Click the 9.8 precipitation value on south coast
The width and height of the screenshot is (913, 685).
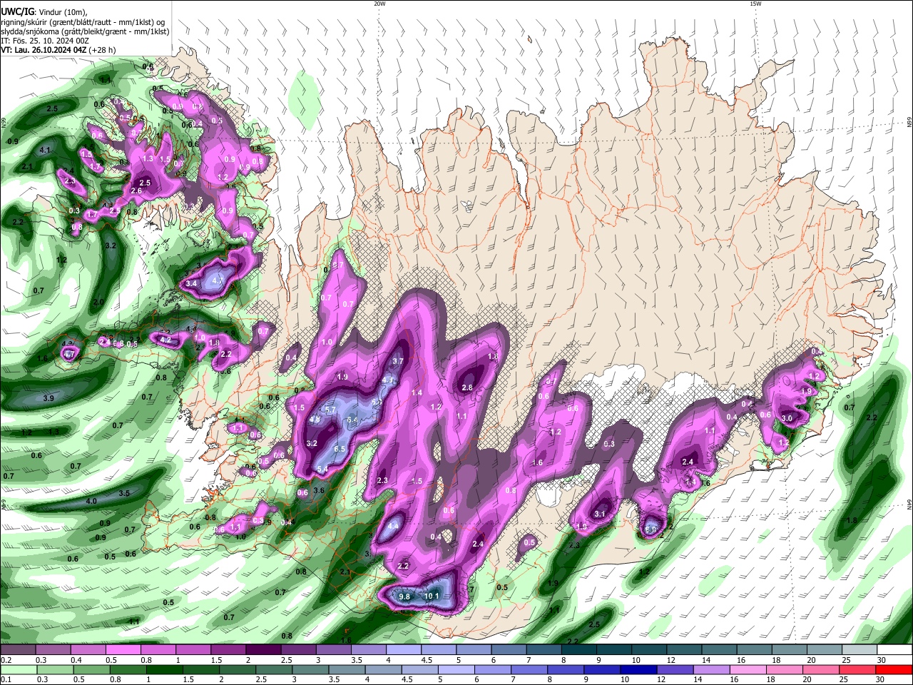coord(404,597)
